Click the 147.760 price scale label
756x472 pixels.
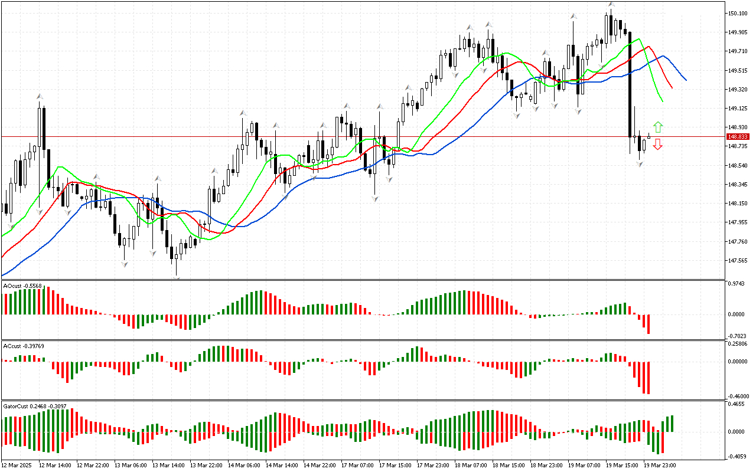pos(737,242)
